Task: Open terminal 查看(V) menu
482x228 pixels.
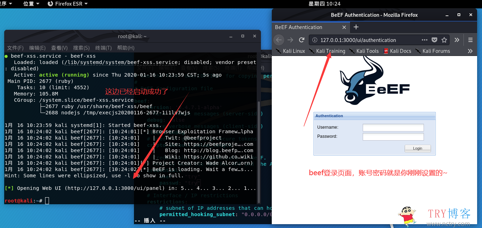Action: [59, 48]
